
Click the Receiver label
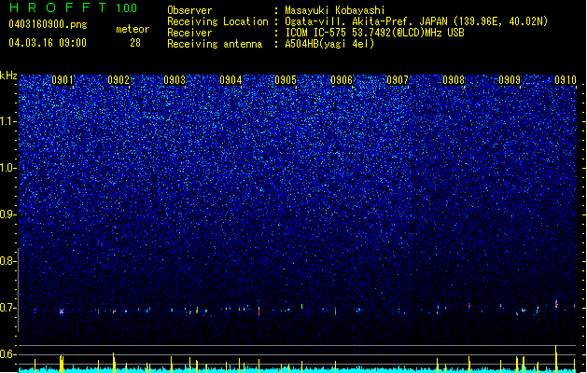pos(189,33)
